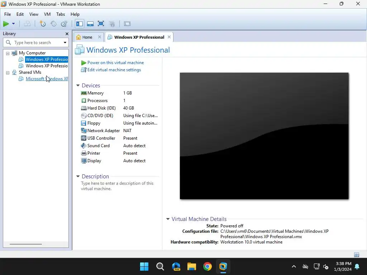
Task: Open the VM menu
Action: click(47, 14)
